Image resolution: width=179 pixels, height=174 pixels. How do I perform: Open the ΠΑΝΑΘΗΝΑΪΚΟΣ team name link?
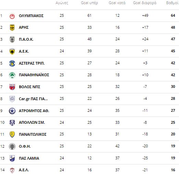click(34, 75)
